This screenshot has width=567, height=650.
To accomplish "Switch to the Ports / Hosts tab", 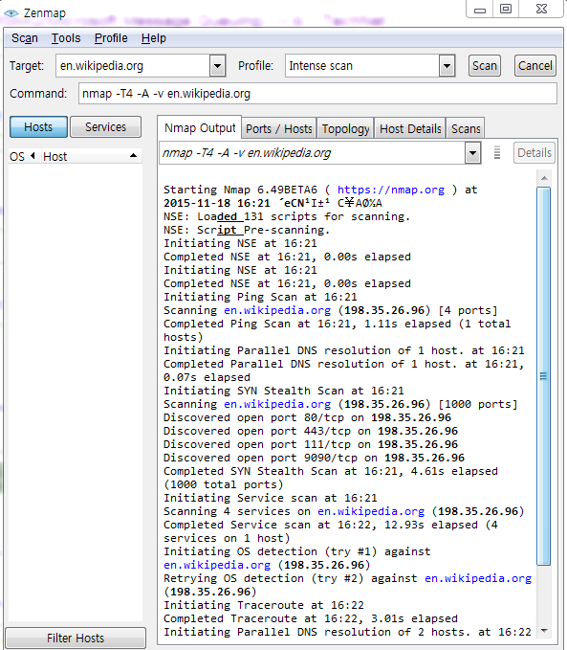I will tap(279, 128).
